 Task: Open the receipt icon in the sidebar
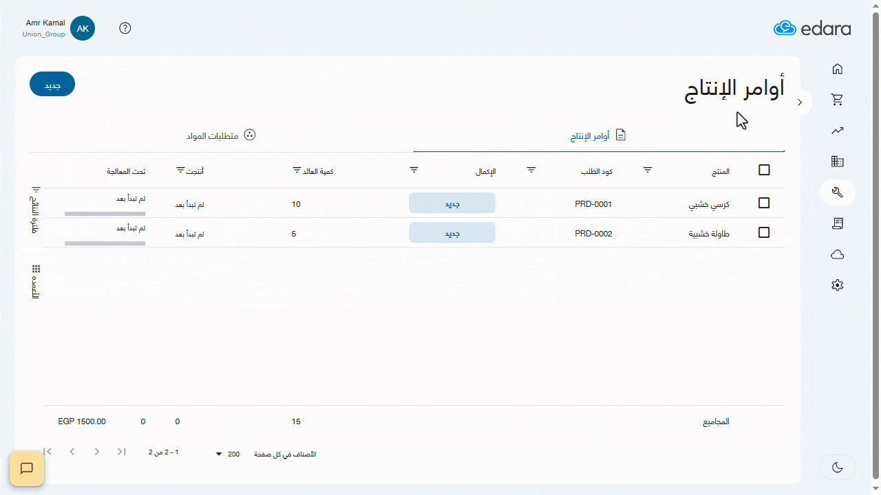(x=838, y=223)
